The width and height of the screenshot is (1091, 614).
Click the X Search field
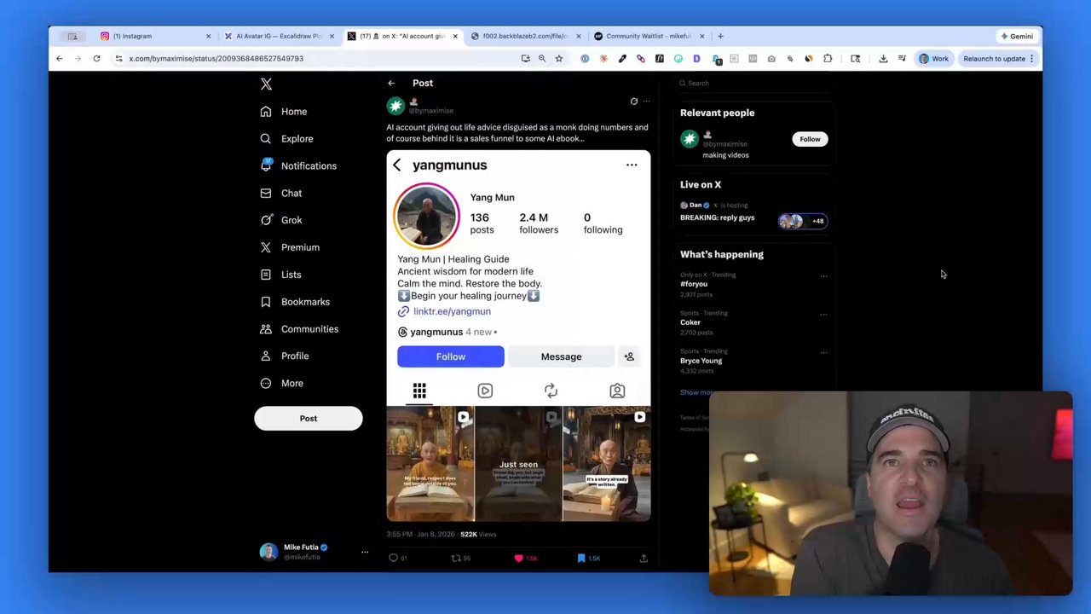point(753,84)
